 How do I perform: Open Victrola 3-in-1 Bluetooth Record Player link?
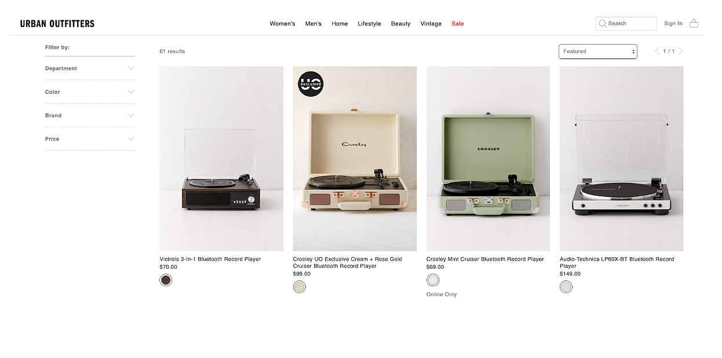(x=210, y=259)
